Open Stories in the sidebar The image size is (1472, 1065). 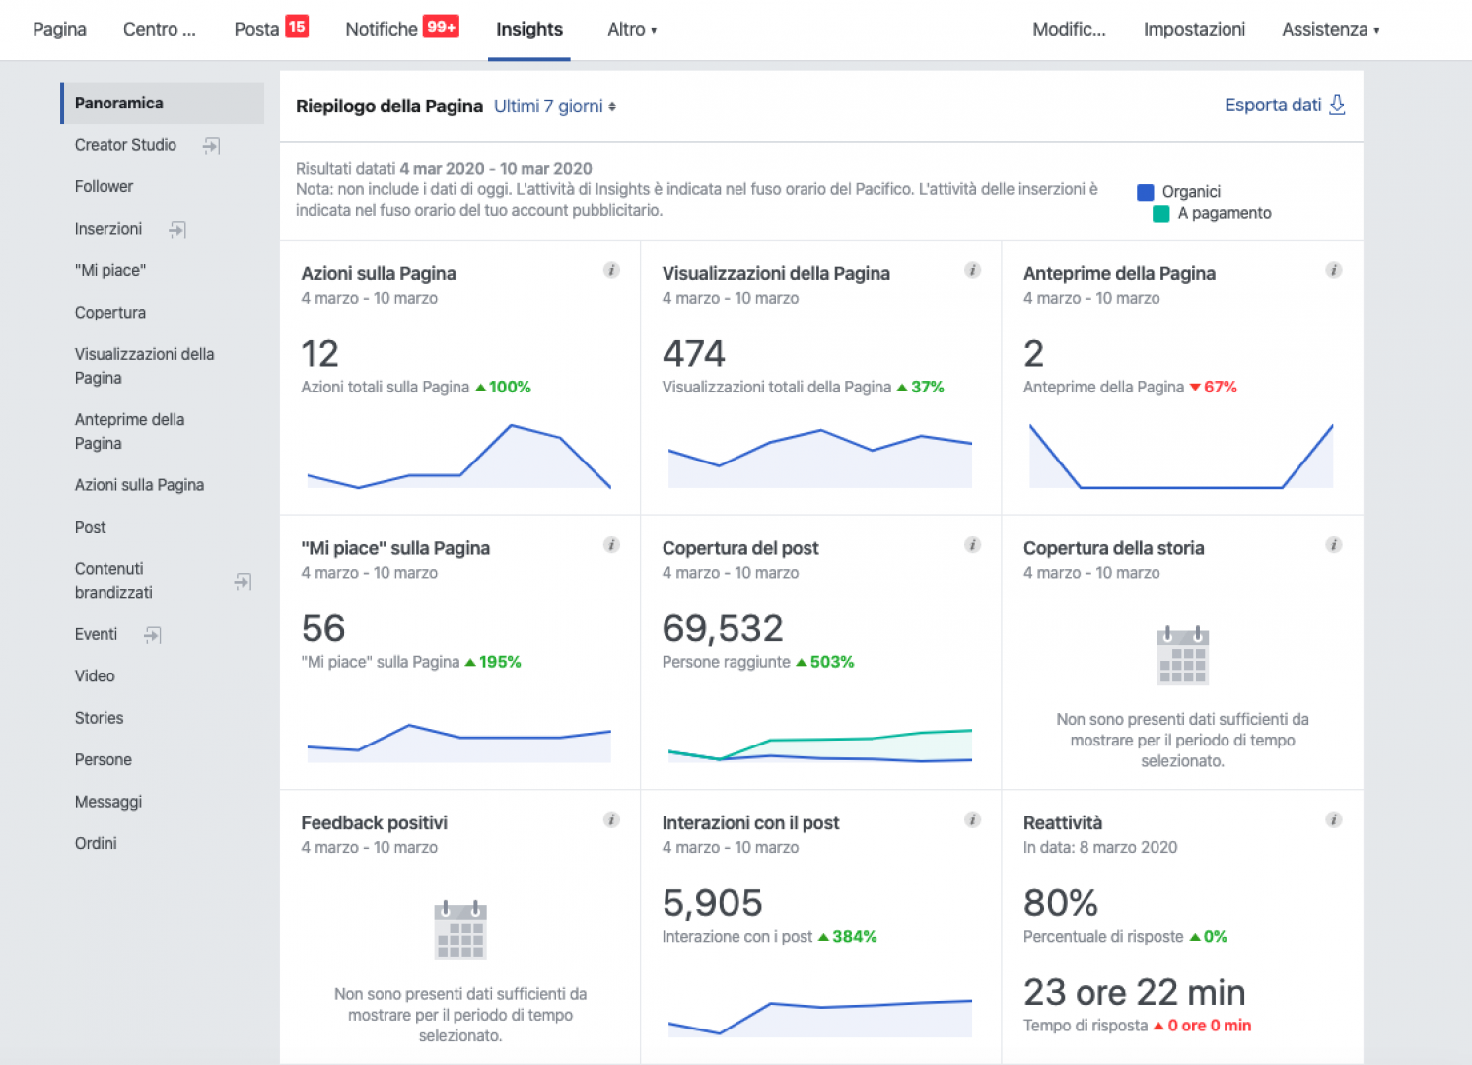click(99, 719)
